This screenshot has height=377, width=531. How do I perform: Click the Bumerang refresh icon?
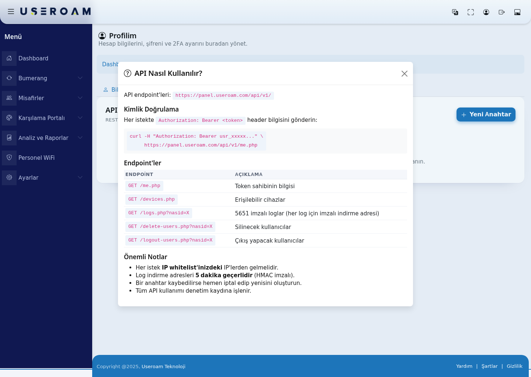point(9,78)
